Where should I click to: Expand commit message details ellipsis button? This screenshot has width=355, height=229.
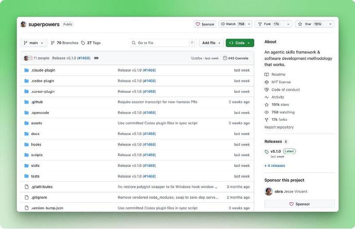coord(96,58)
